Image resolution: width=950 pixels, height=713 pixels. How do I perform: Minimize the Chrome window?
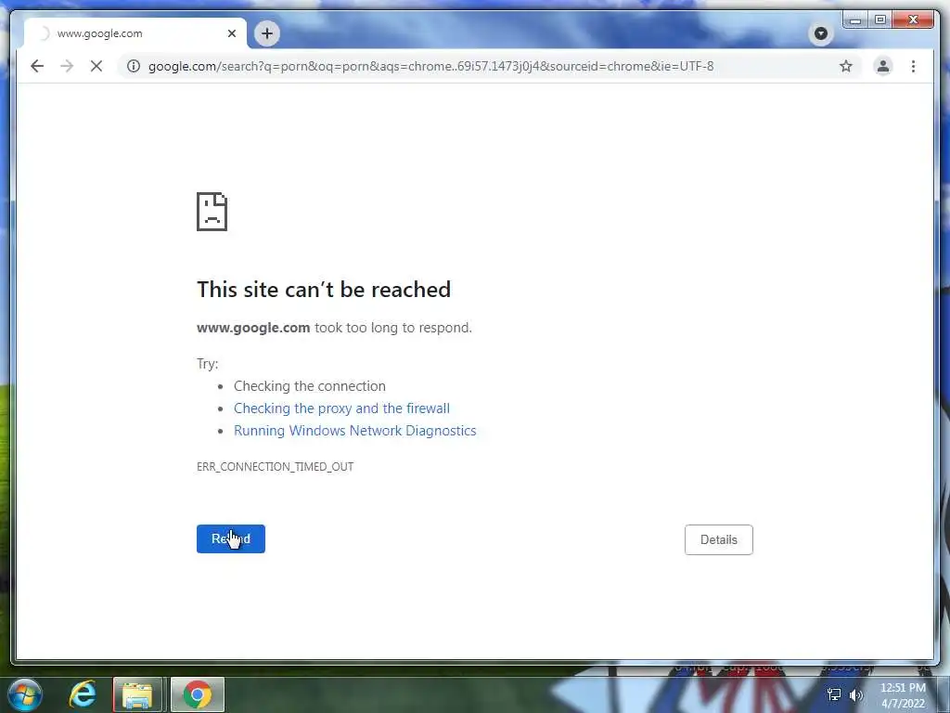pyautogui.click(x=855, y=20)
